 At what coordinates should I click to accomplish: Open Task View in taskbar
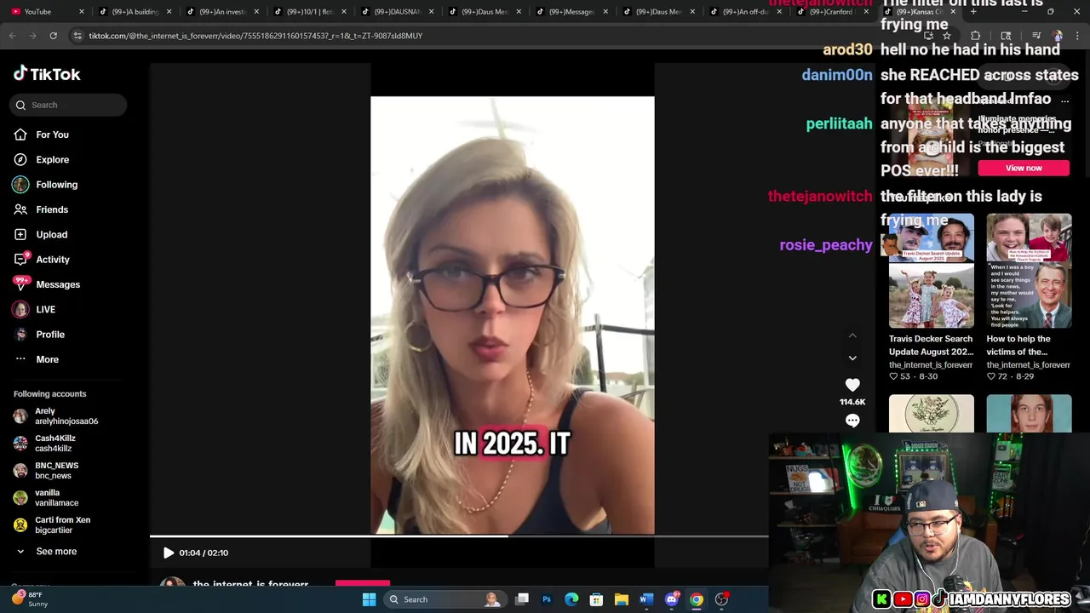522,599
